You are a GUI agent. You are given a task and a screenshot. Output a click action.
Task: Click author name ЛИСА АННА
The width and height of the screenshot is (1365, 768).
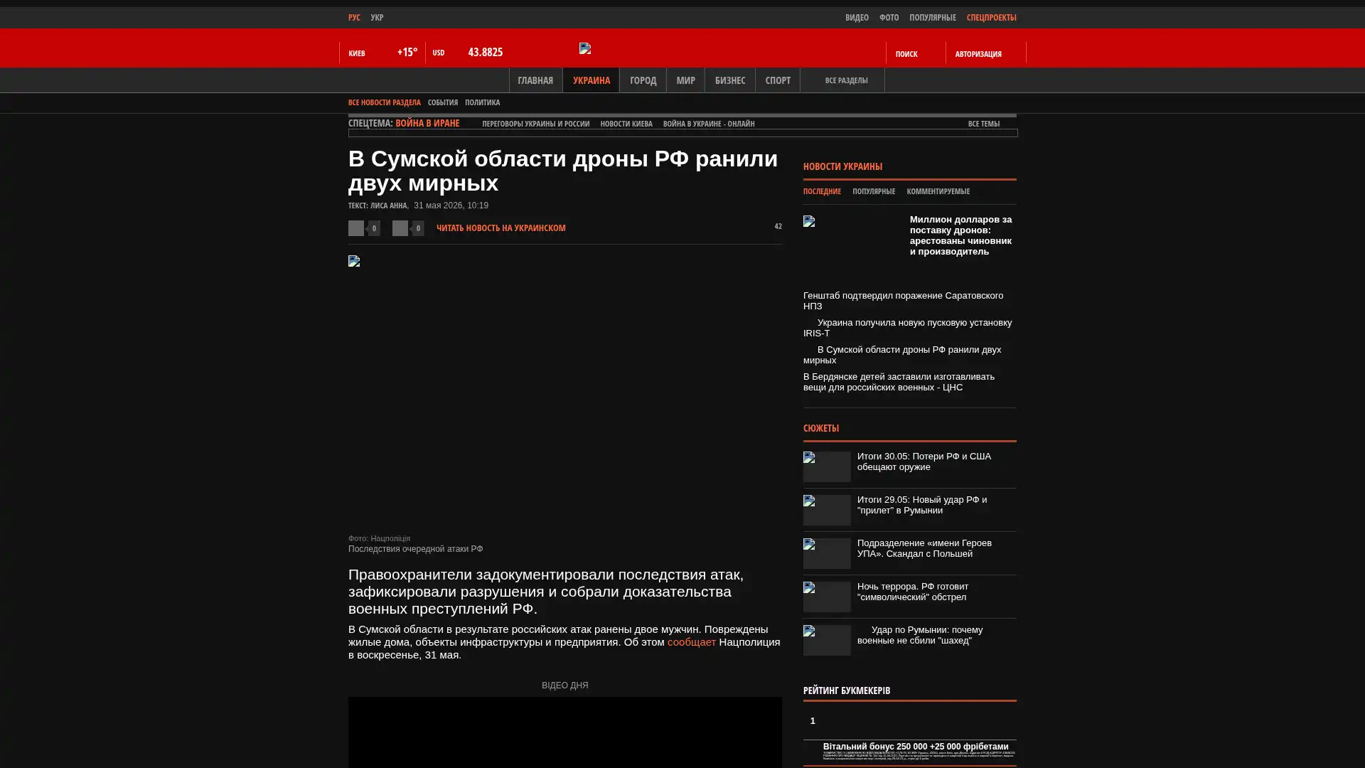click(388, 206)
